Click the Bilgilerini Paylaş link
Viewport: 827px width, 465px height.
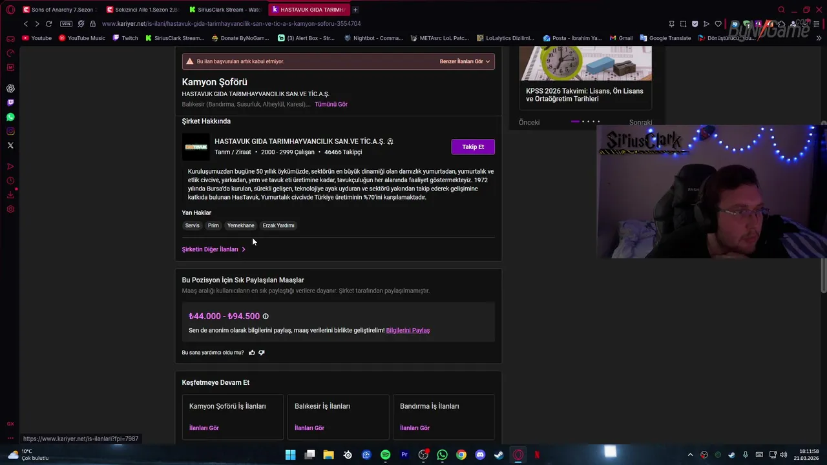pos(408,330)
